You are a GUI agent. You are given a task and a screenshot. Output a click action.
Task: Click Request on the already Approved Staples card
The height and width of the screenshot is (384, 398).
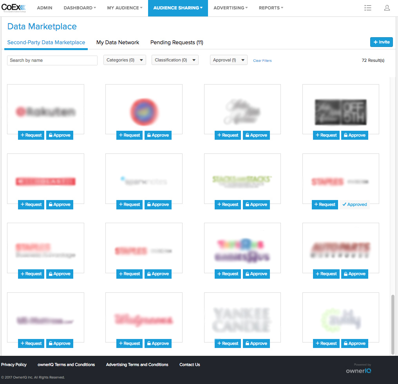tap(325, 204)
